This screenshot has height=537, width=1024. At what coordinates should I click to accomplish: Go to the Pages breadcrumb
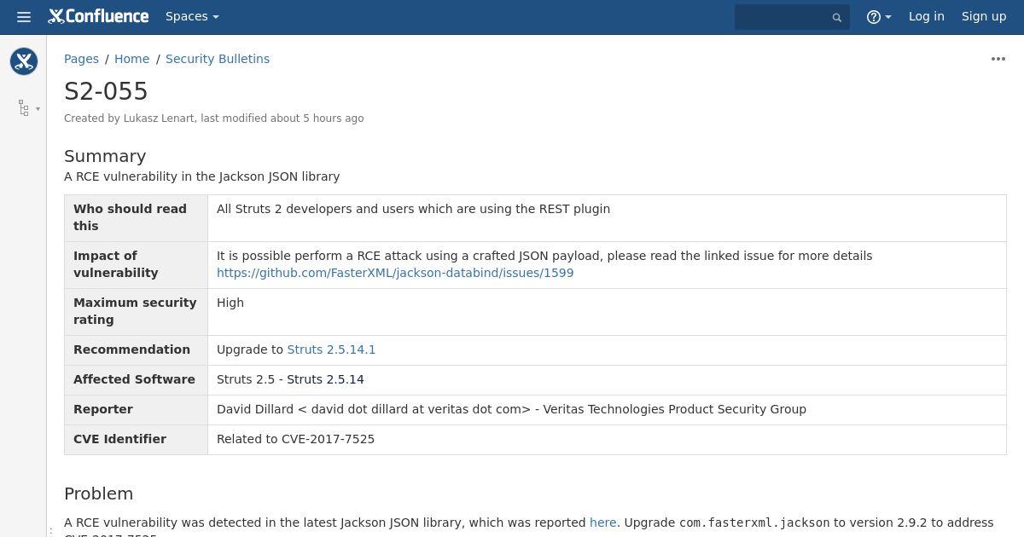[x=81, y=59]
